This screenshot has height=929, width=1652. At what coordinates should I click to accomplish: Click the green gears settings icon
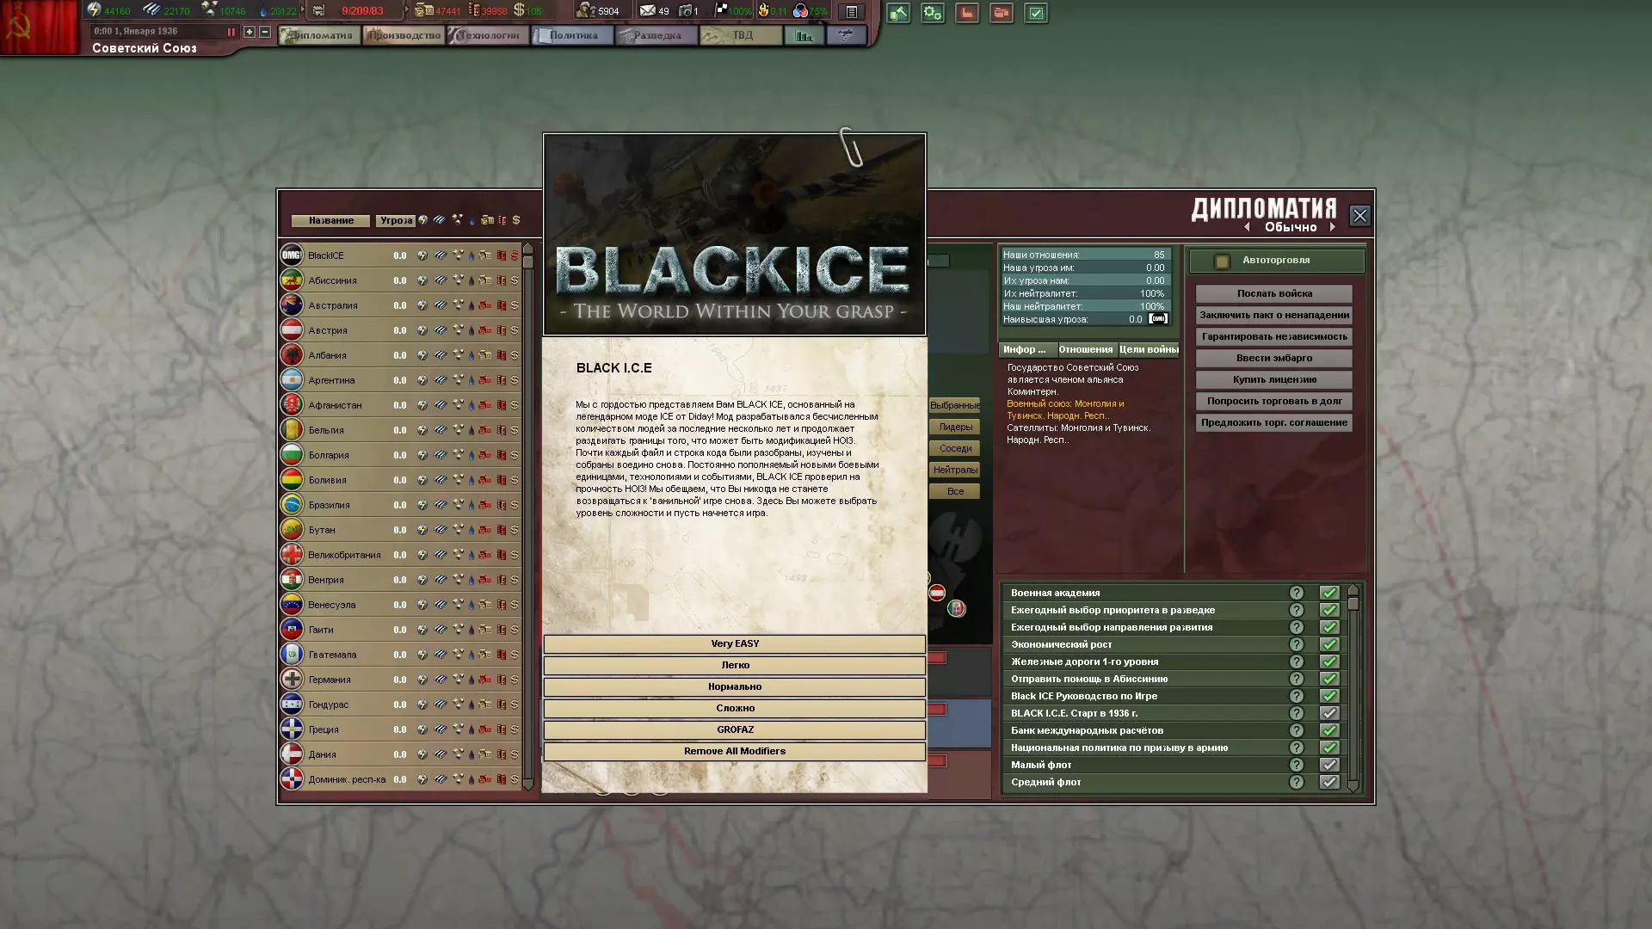[x=933, y=13]
